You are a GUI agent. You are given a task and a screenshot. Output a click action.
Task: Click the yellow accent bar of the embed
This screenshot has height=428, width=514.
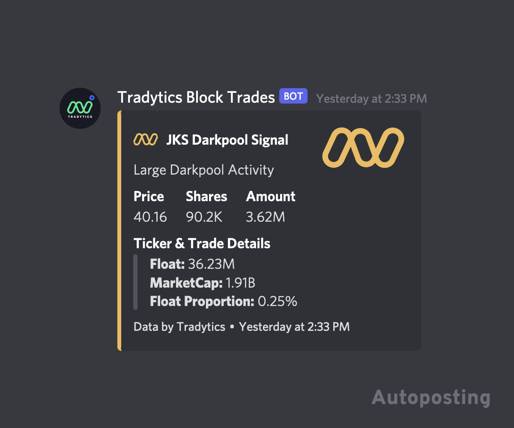point(119,230)
